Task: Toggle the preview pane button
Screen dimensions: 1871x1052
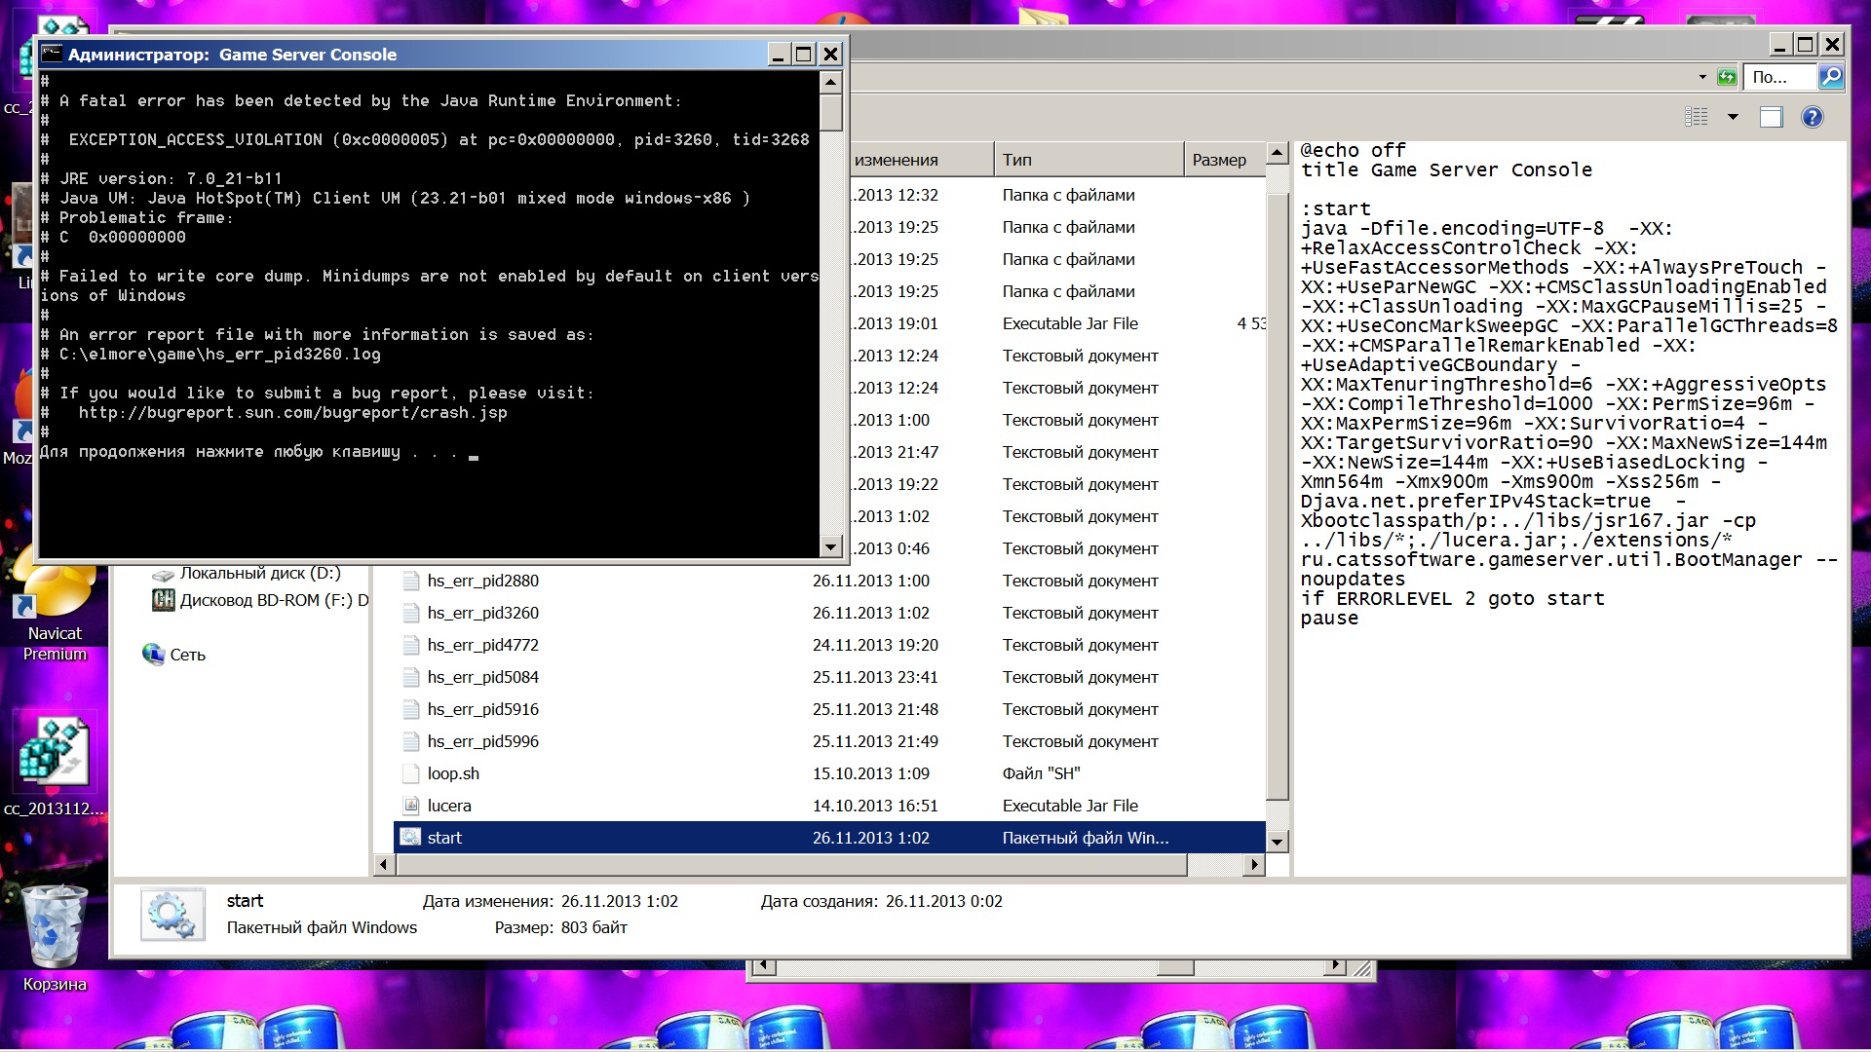Action: [x=1771, y=117]
